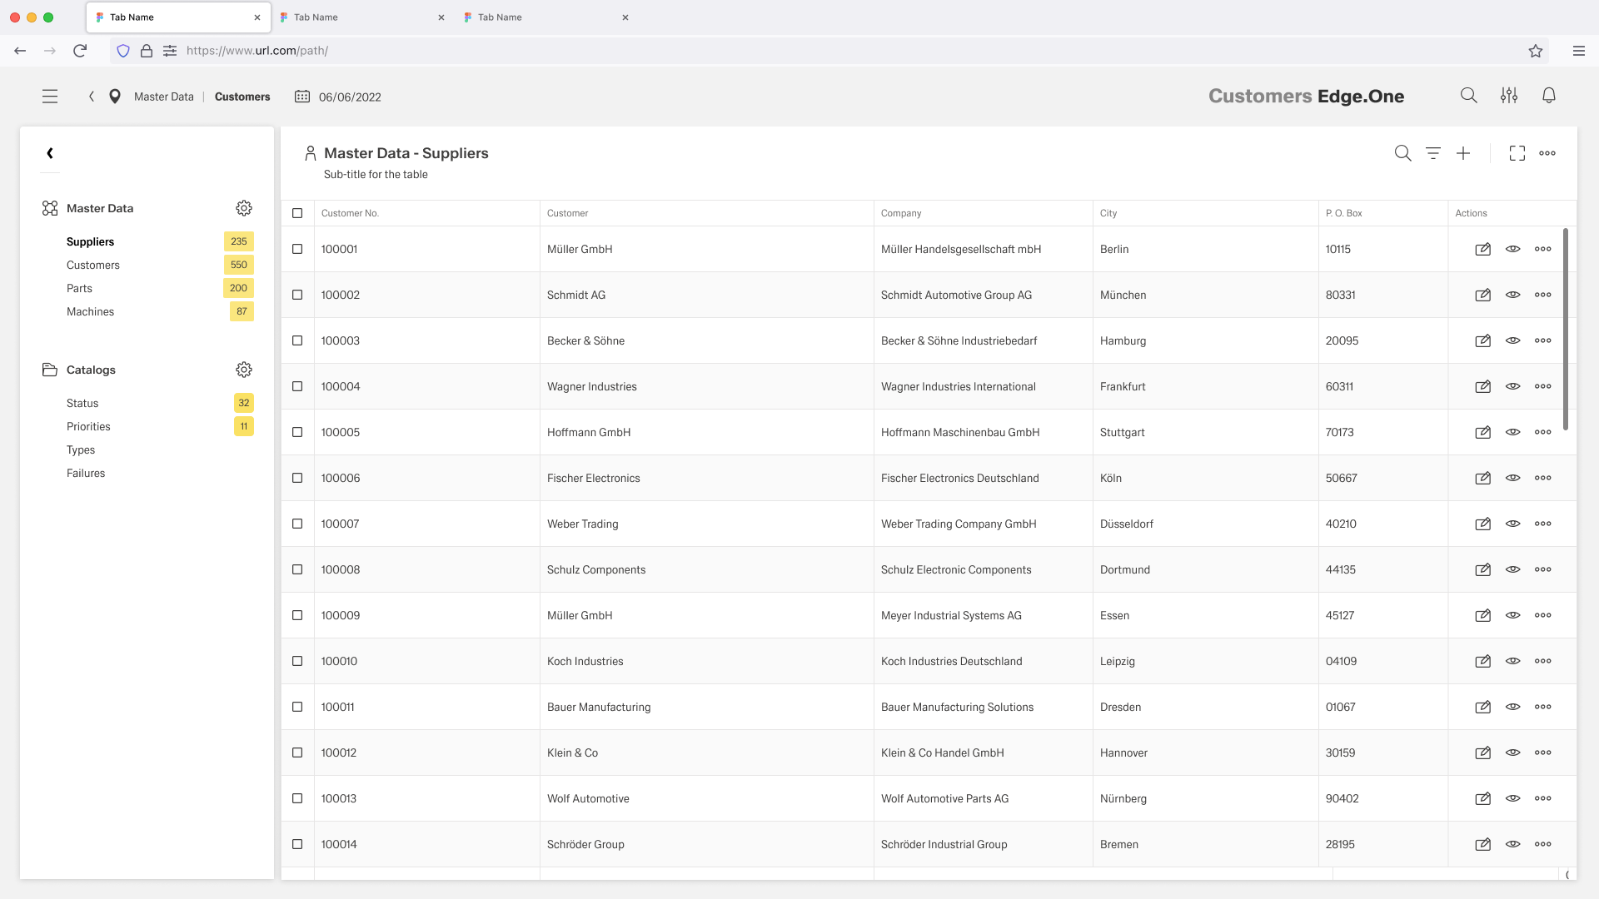Open the settings sliders icon in header
This screenshot has width=1599, height=899.
(x=1509, y=96)
